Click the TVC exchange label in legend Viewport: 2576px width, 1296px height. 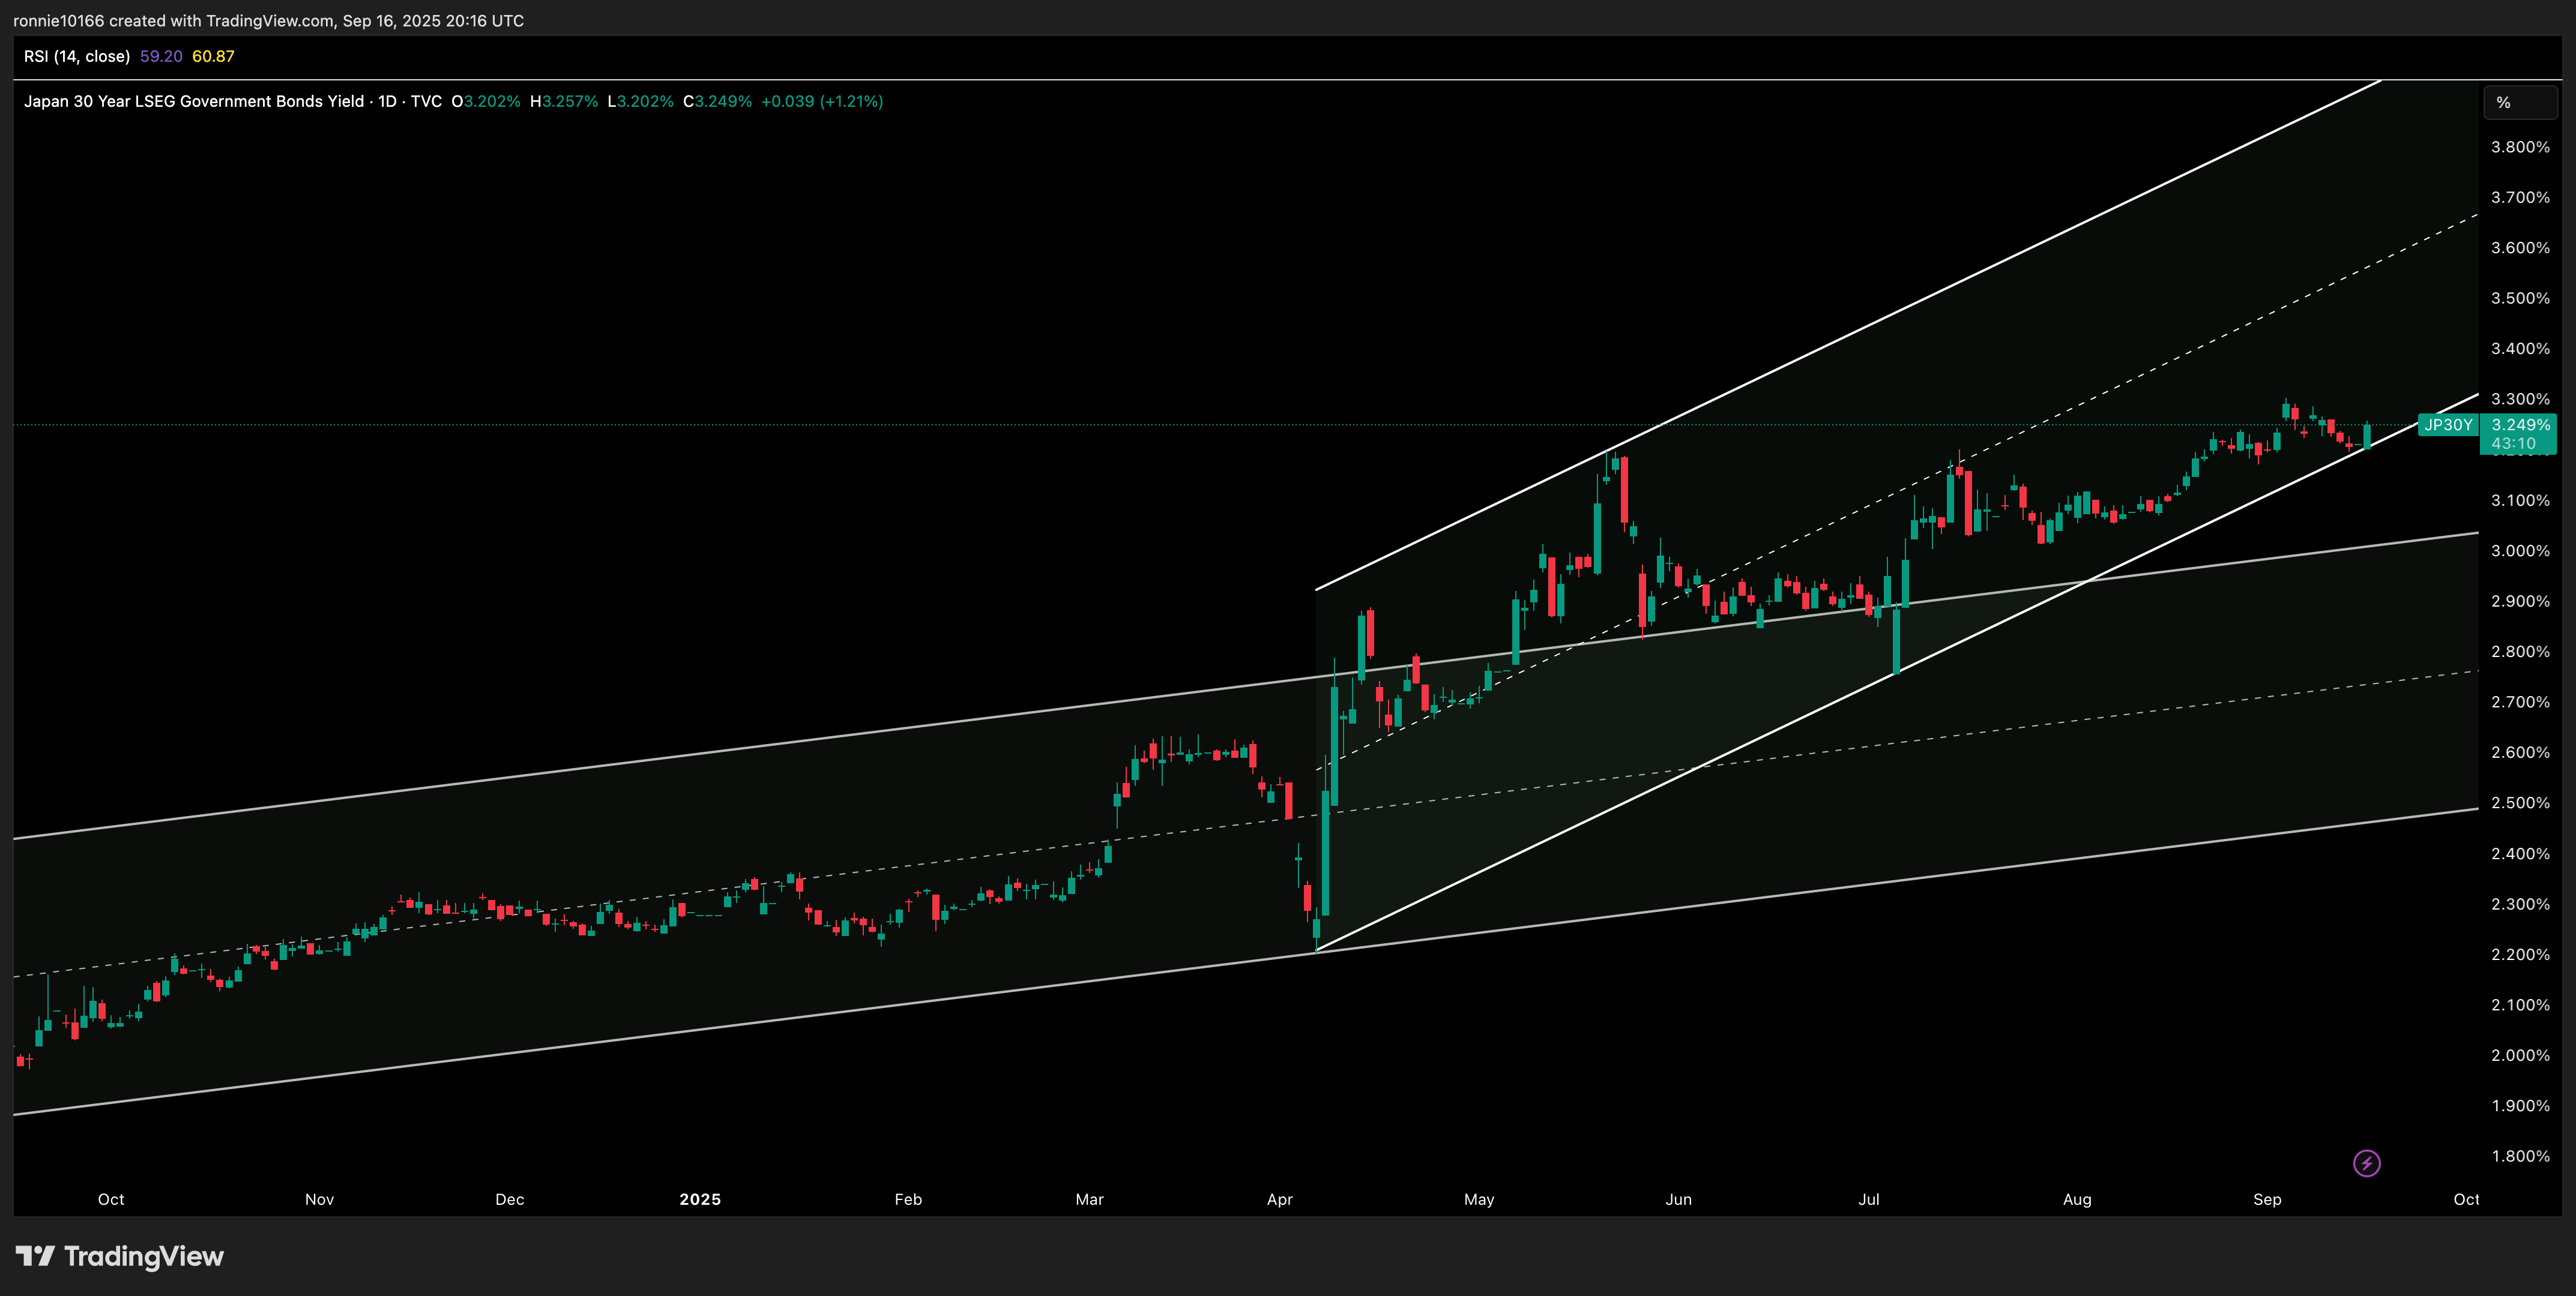click(426, 101)
